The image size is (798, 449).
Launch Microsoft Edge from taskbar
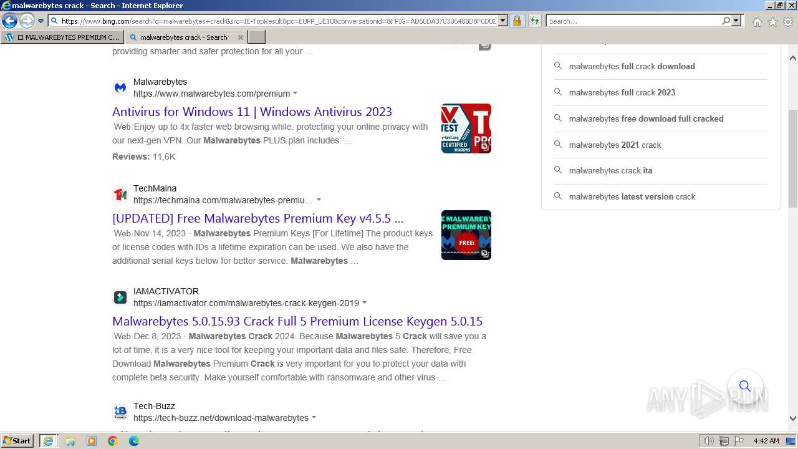[x=134, y=441]
